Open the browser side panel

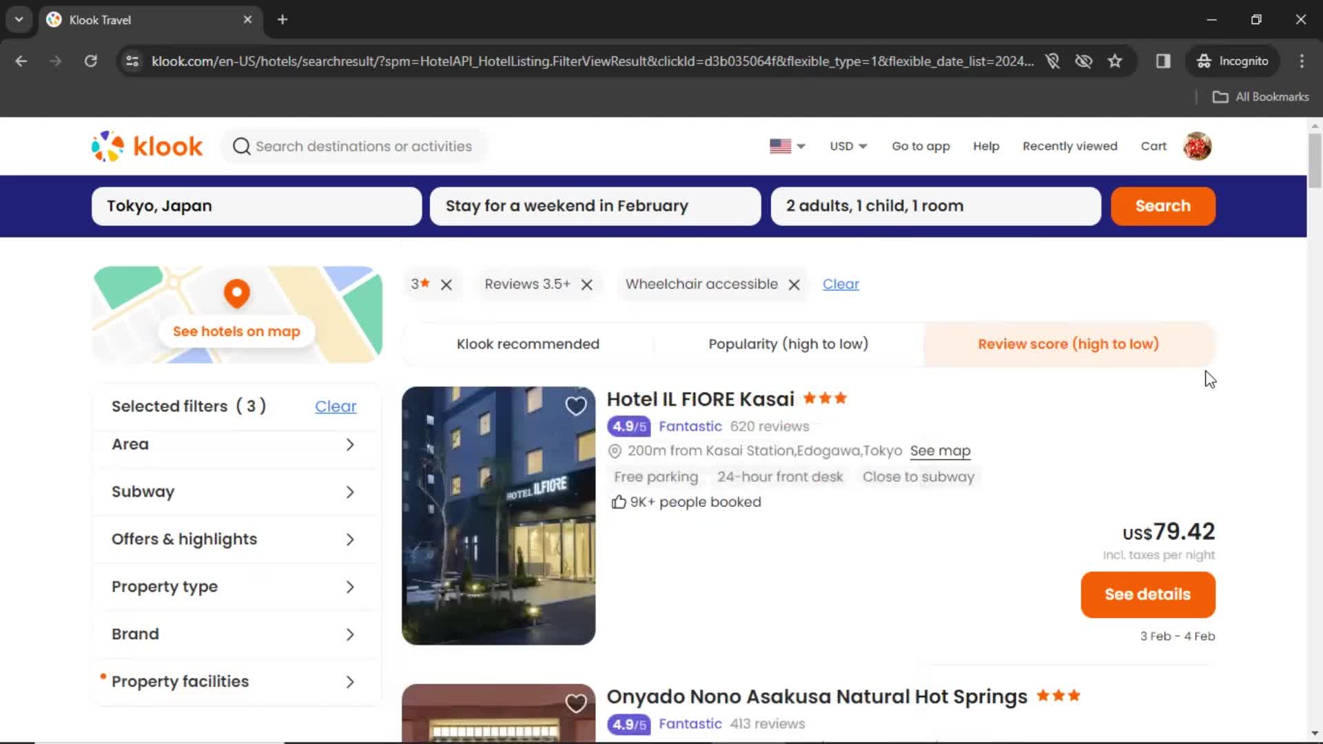coord(1163,61)
